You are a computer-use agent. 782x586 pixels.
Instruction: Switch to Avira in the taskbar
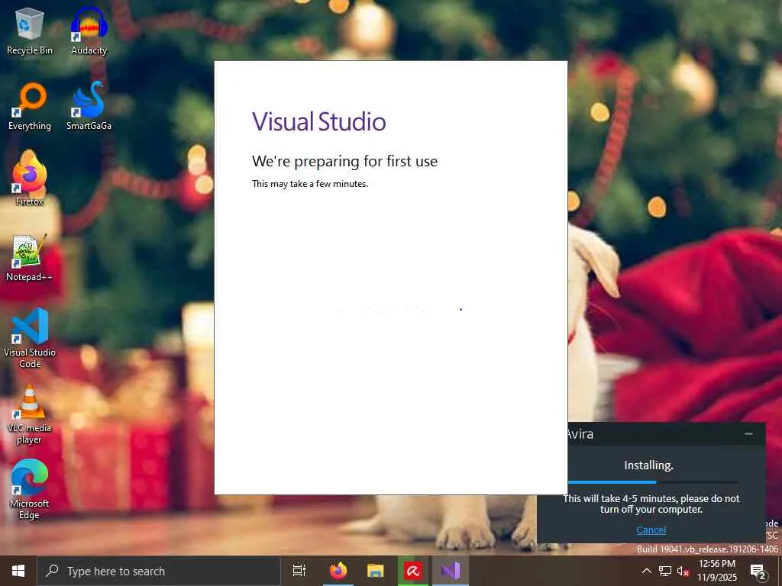pos(413,571)
